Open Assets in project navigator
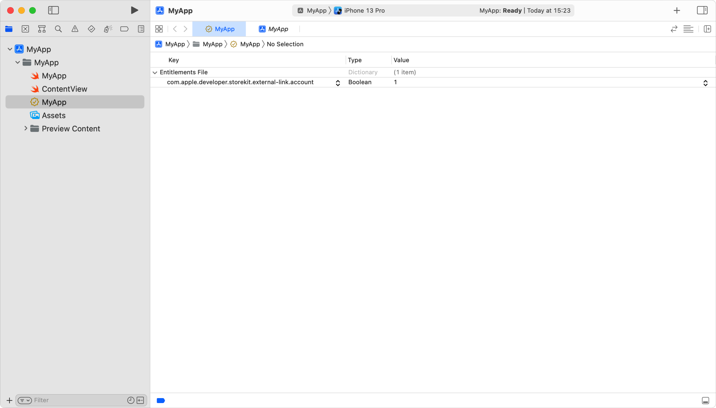The image size is (716, 408). point(54,115)
